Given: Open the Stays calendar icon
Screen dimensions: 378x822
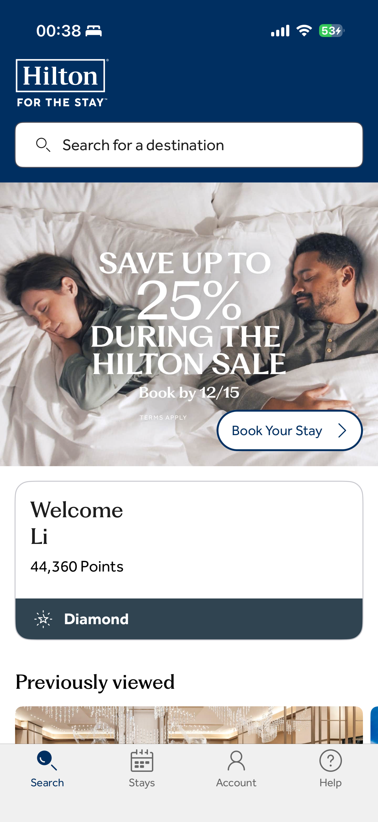Looking at the screenshot, I should [142, 761].
